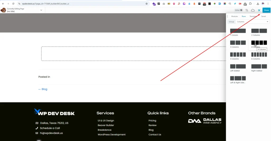Open Chrome three-dot menu
The image size is (271, 141).
(268, 4)
